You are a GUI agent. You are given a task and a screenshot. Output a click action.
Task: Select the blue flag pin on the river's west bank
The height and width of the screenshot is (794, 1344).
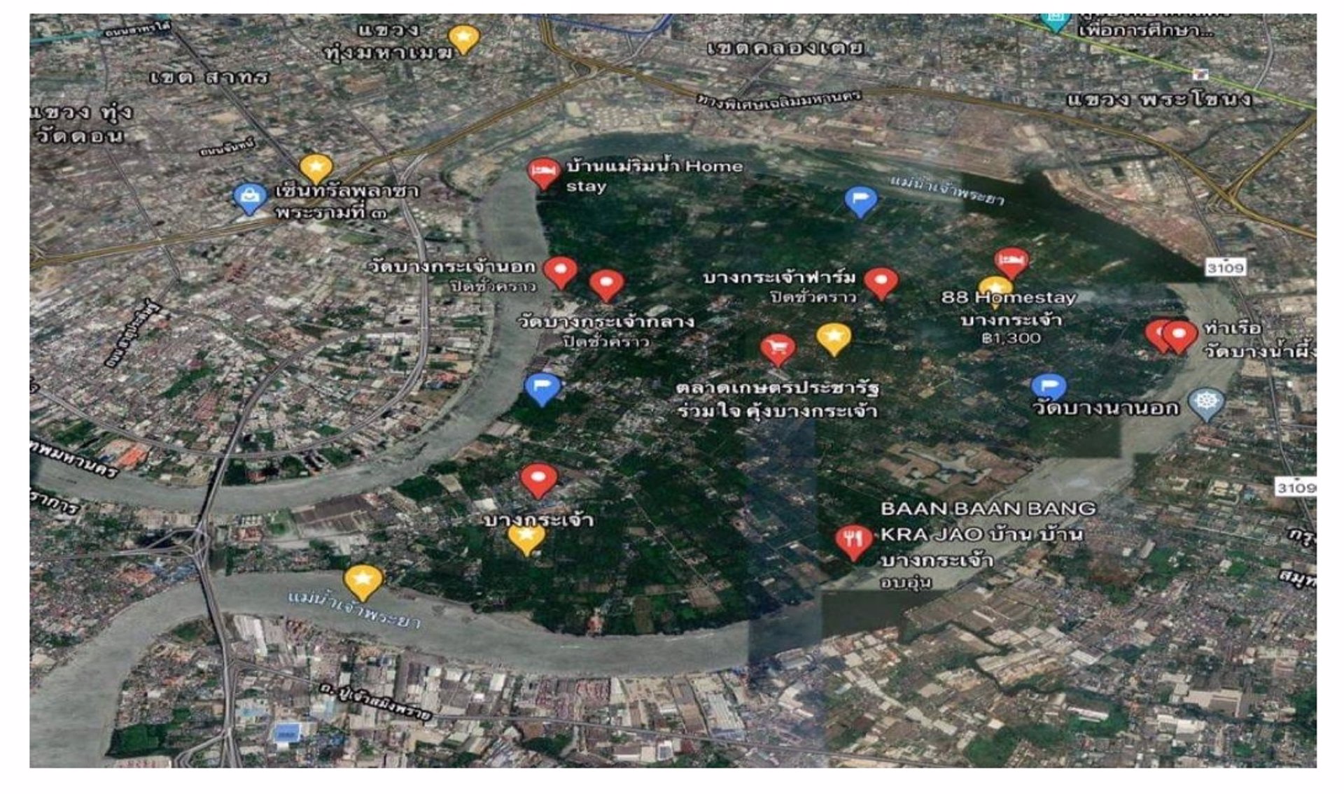coord(542,388)
